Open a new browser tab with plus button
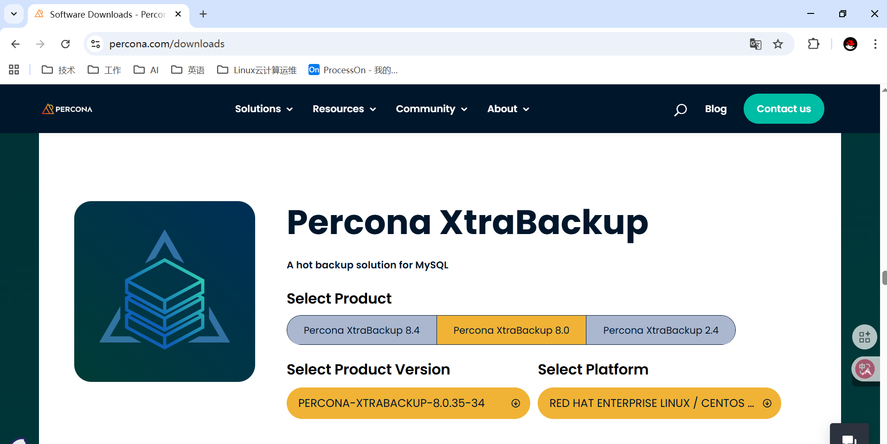This screenshot has width=887, height=444. pos(203,14)
